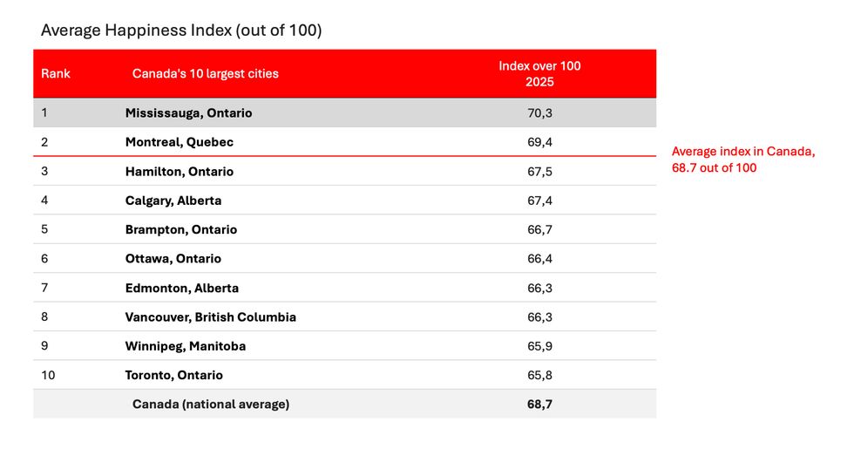Click Calgary's index value 67,4
The height and width of the screenshot is (449, 861).
(x=539, y=201)
